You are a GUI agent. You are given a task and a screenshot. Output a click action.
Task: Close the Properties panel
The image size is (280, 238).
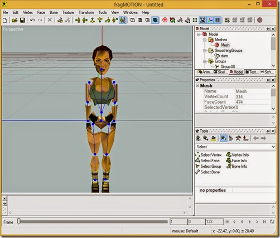[x=273, y=80]
